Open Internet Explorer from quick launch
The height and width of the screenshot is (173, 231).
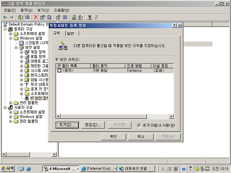[x=29, y=169]
